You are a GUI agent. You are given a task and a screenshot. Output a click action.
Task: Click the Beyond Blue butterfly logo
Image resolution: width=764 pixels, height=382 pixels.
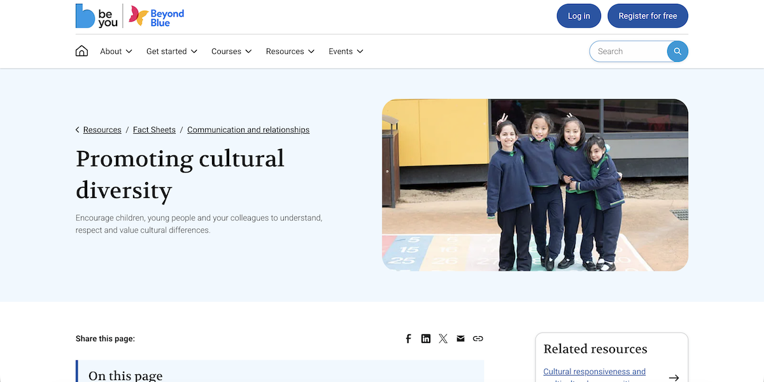point(157,17)
